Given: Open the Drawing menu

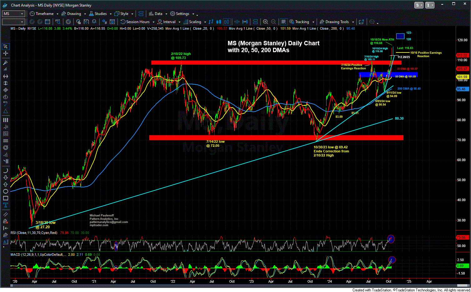Looking at the screenshot, I should (x=71, y=14).
